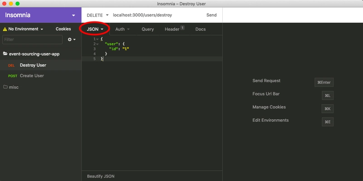Click the Edit Environments ⌘E key hint
This screenshot has height=181, width=363.
pyautogui.click(x=328, y=122)
